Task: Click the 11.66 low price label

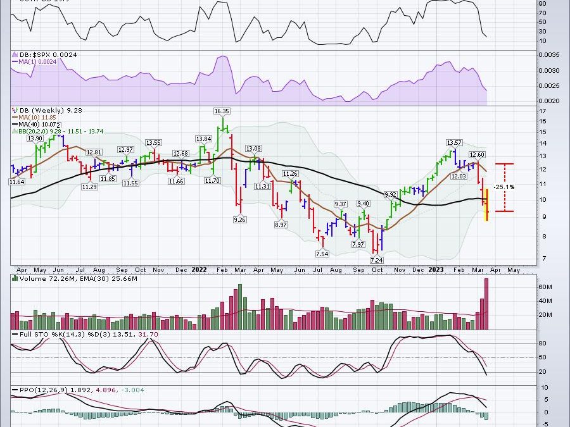Action: [176, 181]
